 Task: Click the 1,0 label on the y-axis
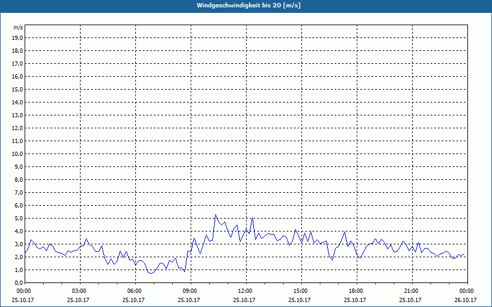pyautogui.click(x=18, y=270)
